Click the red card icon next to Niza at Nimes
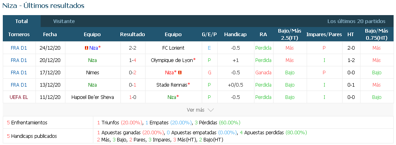 click(180, 72)
